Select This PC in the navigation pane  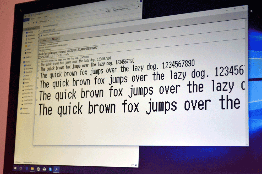coord(26,62)
